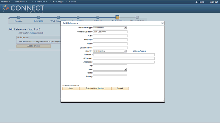
Task: Click the Employer input field
Action: (x=110, y=40)
